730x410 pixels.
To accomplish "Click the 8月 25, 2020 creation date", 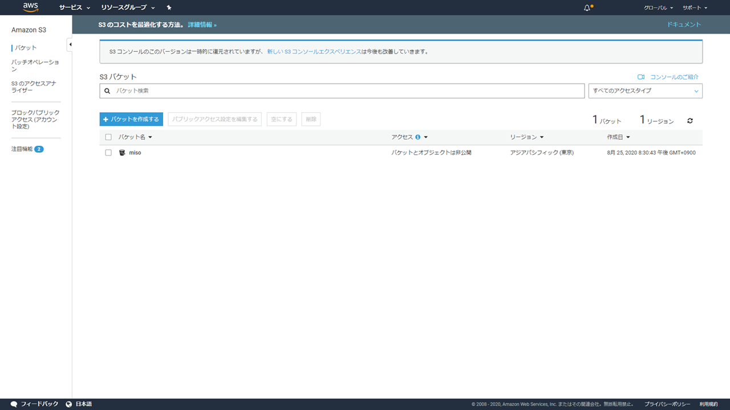I will pos(651,153).
